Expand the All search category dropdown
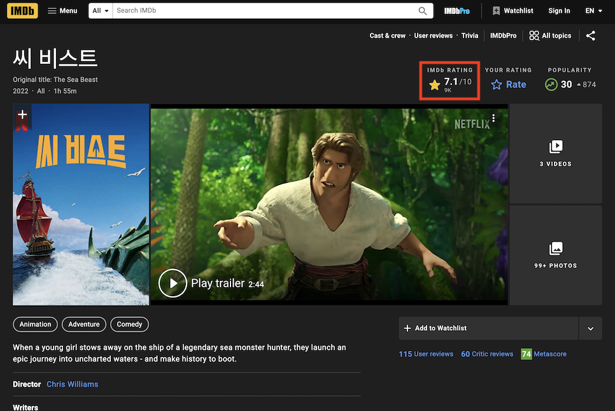Screen dimensions: 615x411 pos(101,11)
